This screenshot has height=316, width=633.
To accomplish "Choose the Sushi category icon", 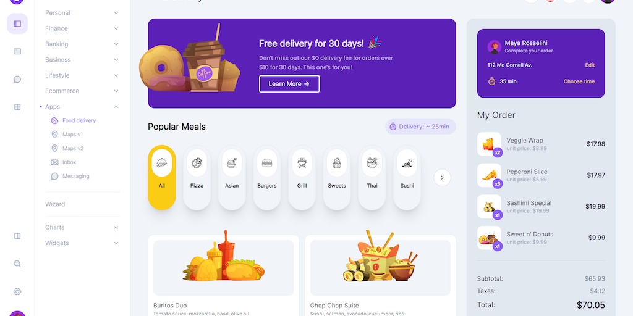I will click(407, 163).
